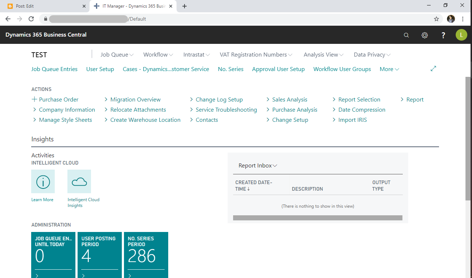
Task: Go forward with the browser forward arrow
Action: pos(20,19)
